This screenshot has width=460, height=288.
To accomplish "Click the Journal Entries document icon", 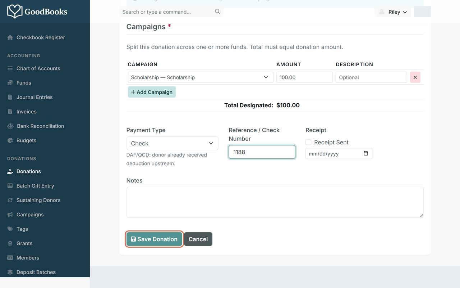I will click(10, 97).
